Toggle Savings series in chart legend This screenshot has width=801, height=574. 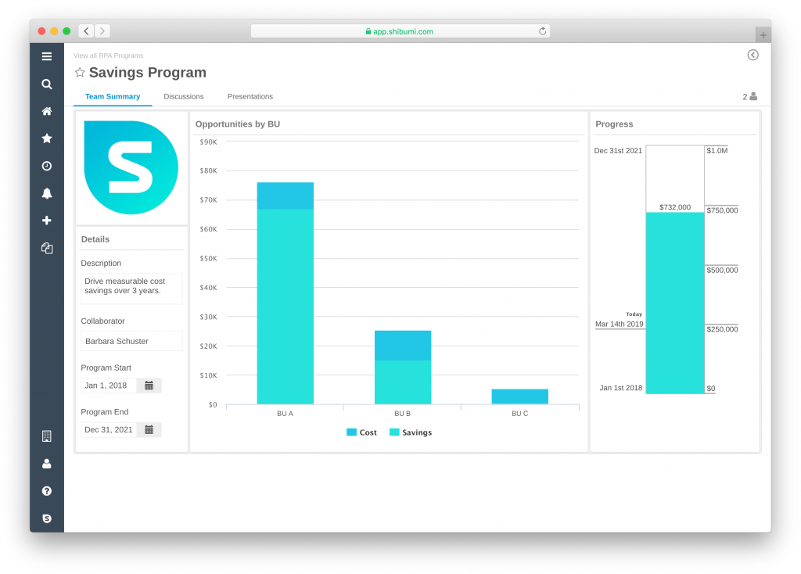[x=410, y=432]
